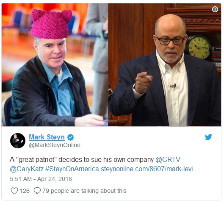224x203 pixels.
Task: Click the reply speech bubble icon
Action: 37,191
